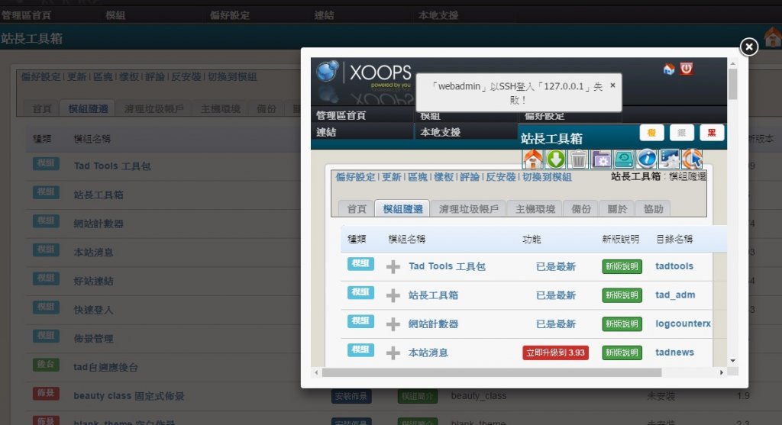Click the red power logout icon
The width and height of the screenshot is (782, 425).
point(687,69)
